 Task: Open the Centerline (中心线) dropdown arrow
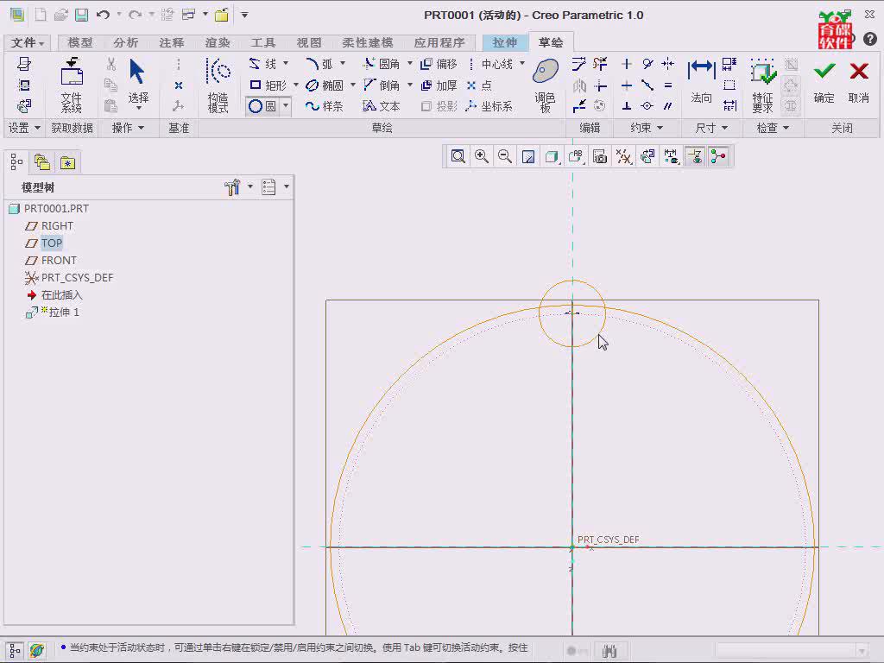[522, 63]
